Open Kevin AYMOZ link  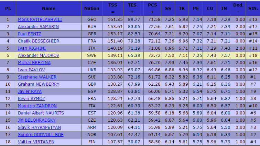(x=31, y=99)
